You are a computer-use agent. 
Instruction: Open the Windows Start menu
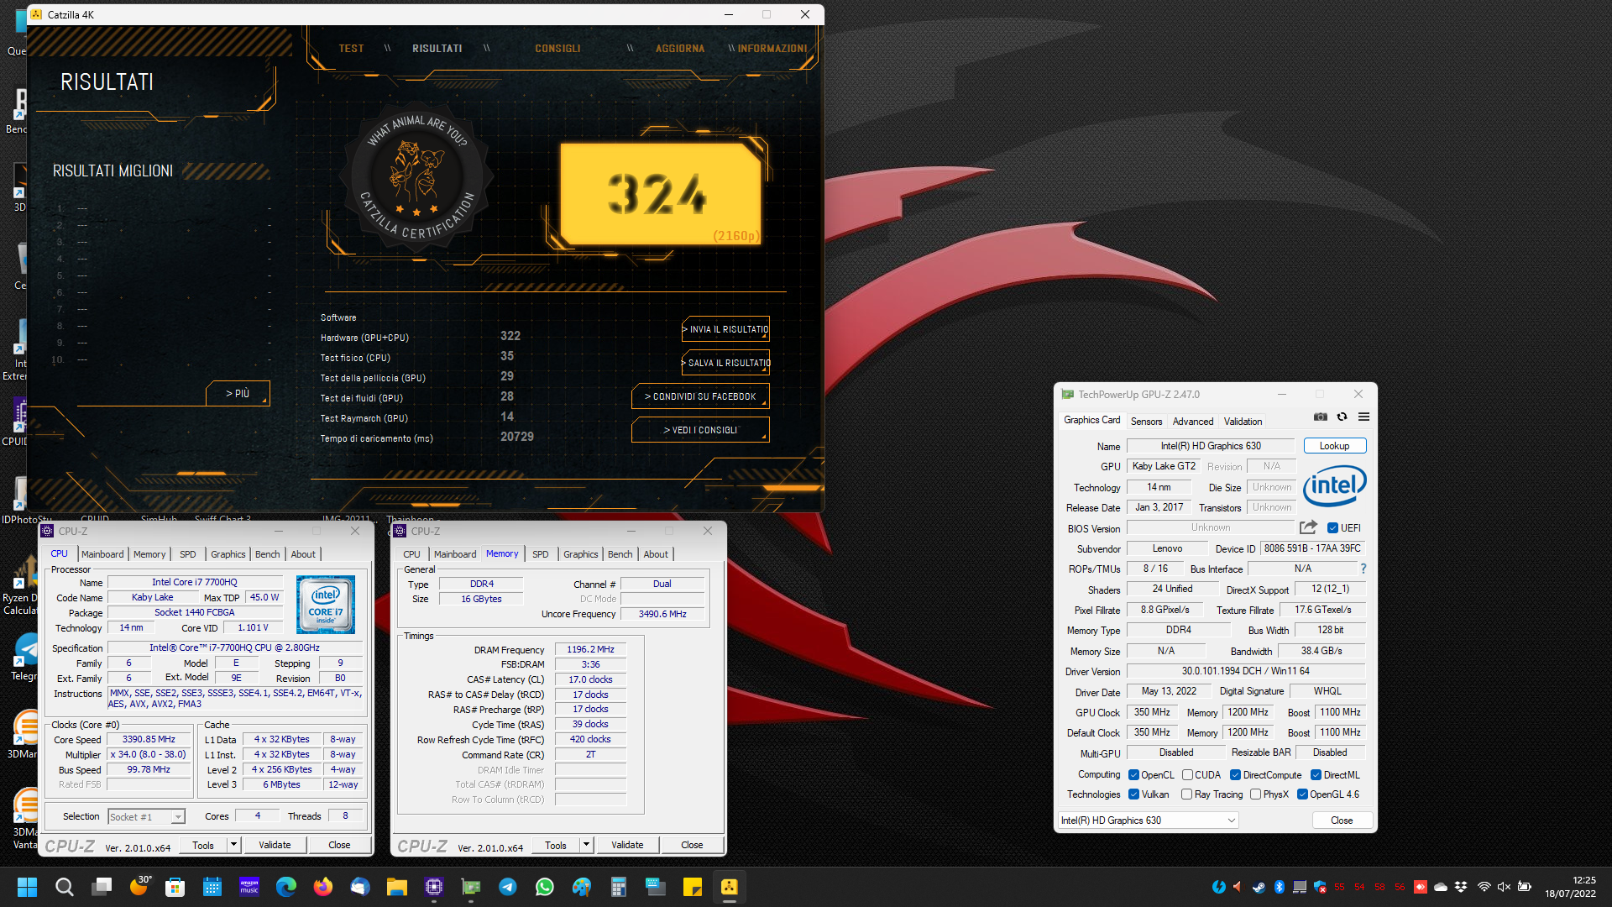click(27, 887)
